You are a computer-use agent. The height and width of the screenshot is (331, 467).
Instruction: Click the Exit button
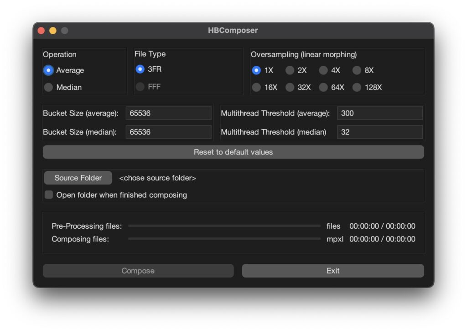333,271
